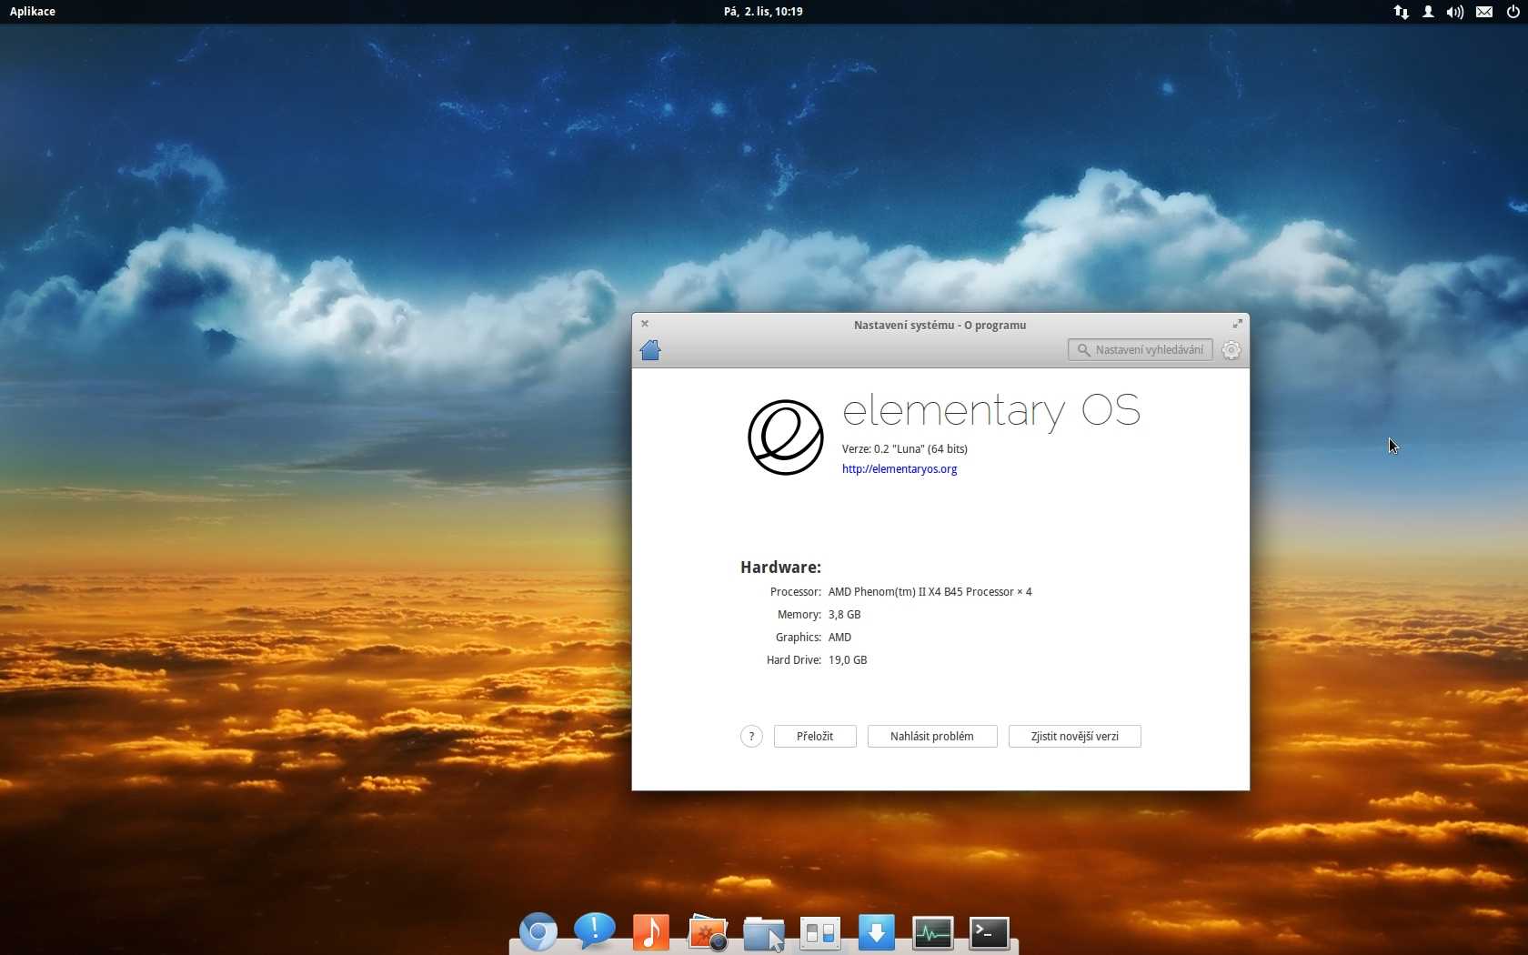The height and width of the screenshot is (955, 1528).
Task: Open the orange music player dock icon
Action: (x=651, y=932)
